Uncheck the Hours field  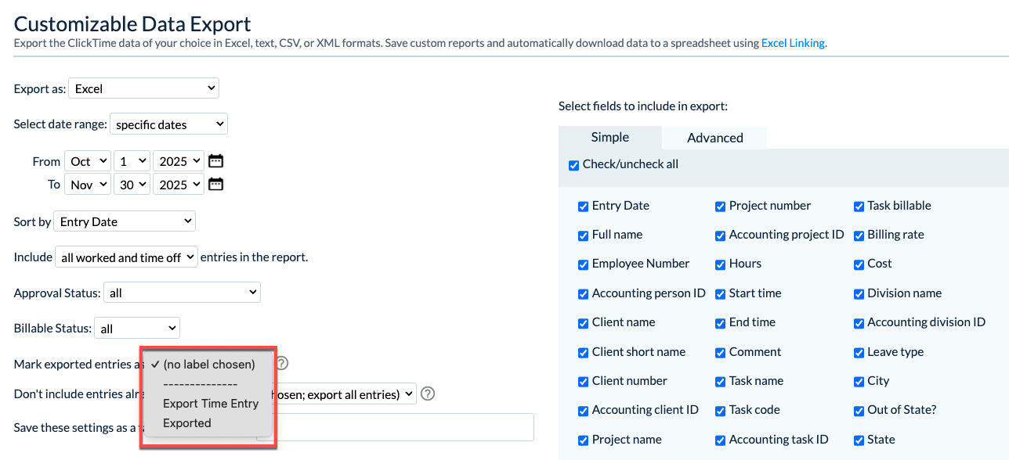pyautogui.click(x=721, y=264)
